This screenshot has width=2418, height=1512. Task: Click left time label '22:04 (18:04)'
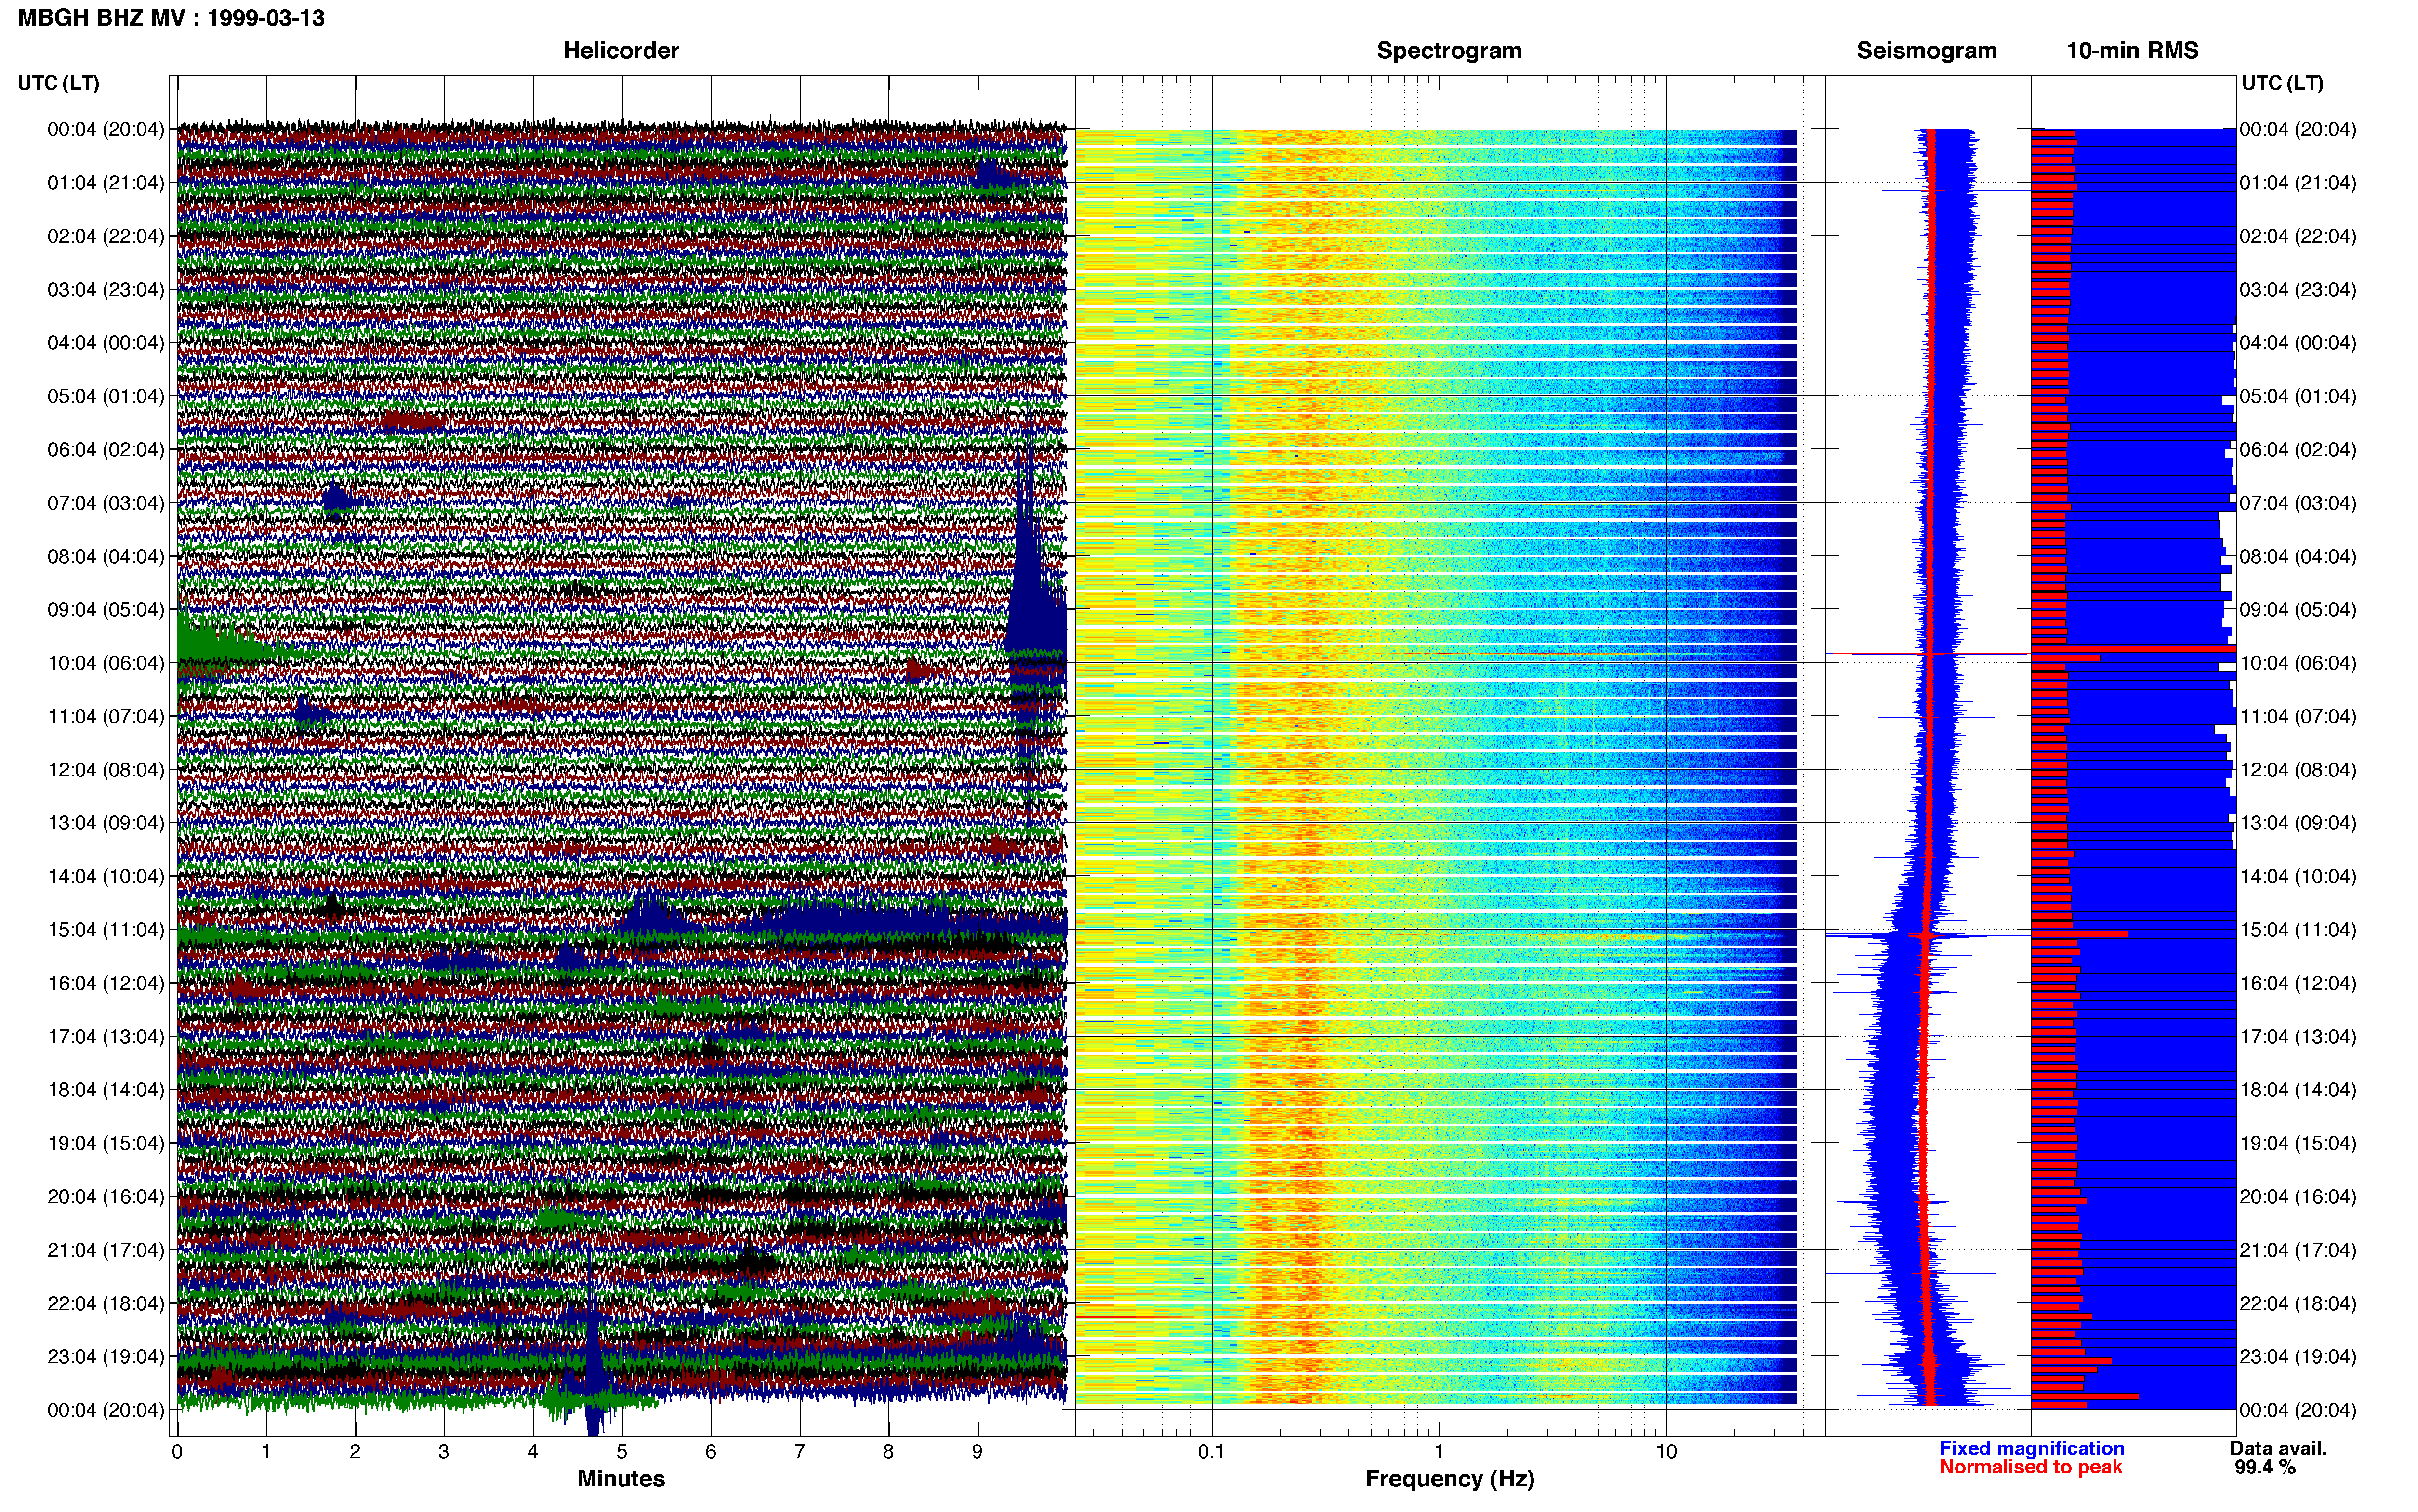click(x=106, y=1304)
